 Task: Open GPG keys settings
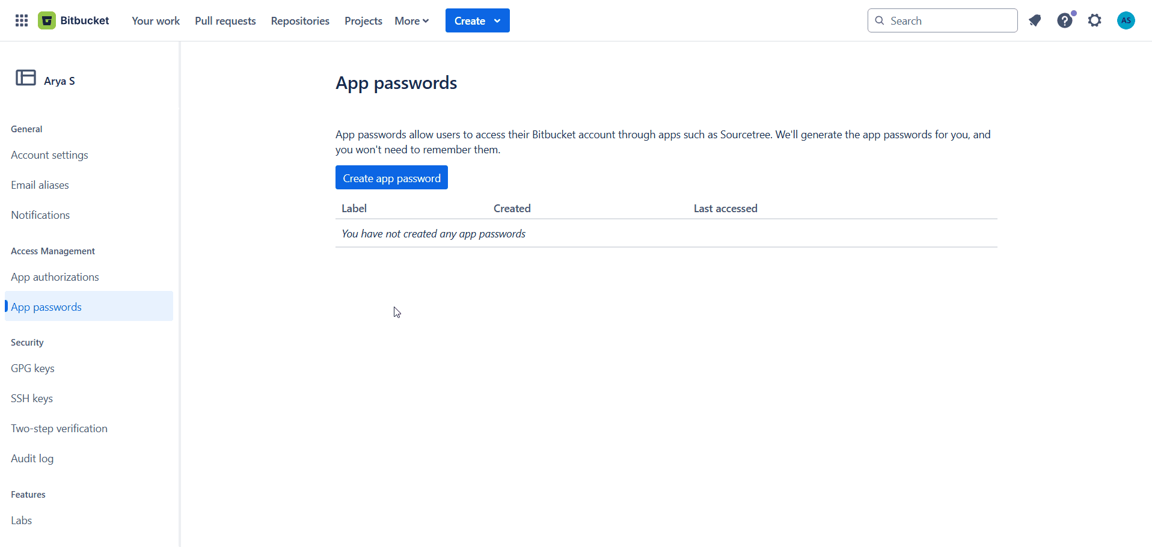coord(32,368)
